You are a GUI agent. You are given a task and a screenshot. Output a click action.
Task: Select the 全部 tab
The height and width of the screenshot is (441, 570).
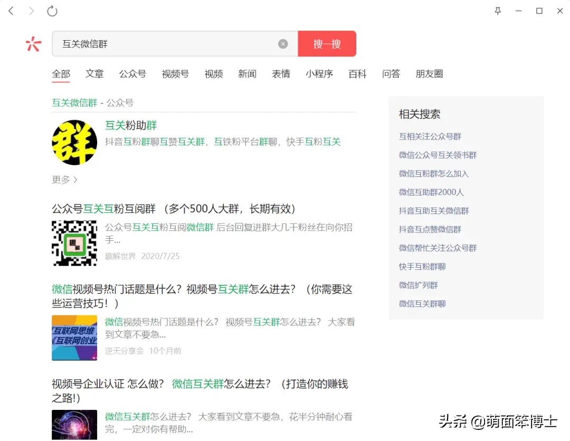61,74
